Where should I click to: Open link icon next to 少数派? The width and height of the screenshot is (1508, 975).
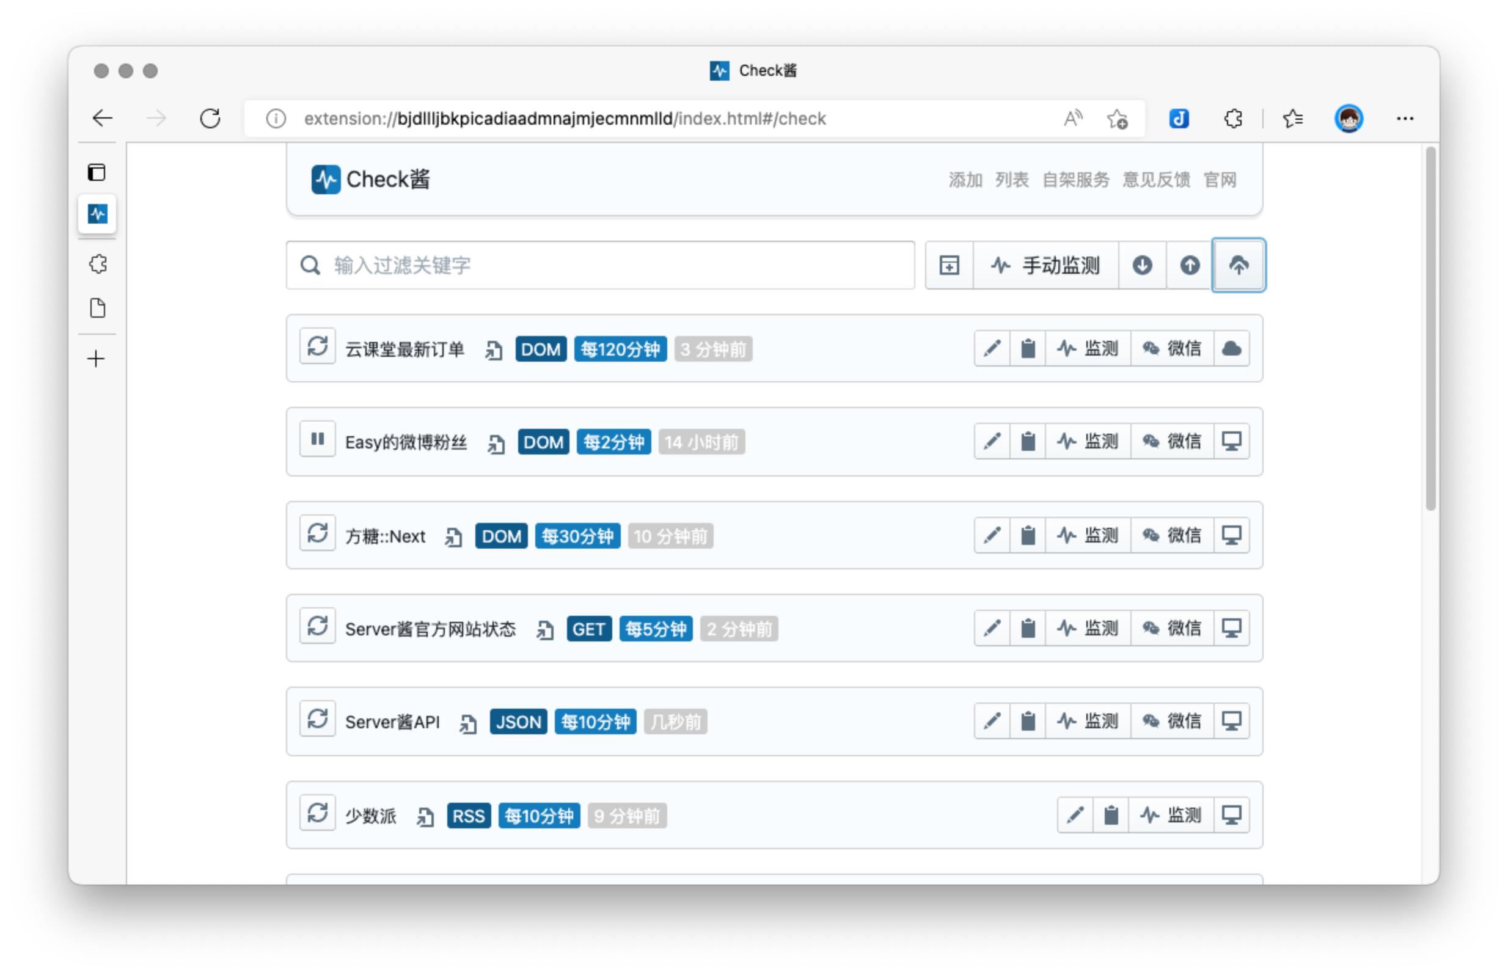(425, 816)
